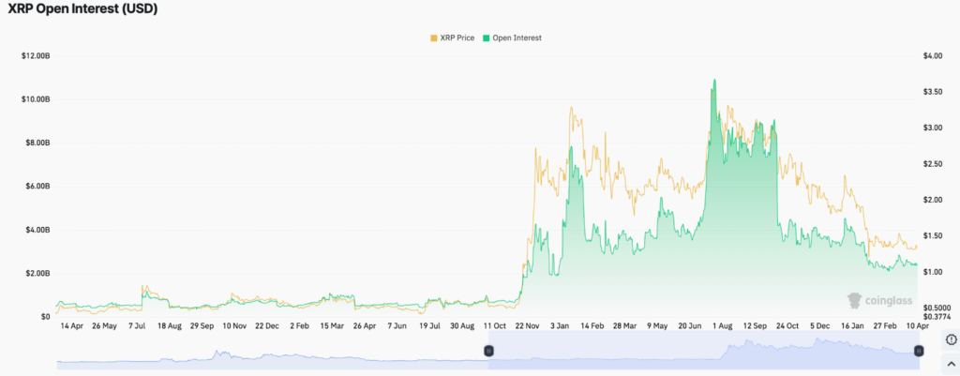Click the 12 Sep date label

(754, 326)
